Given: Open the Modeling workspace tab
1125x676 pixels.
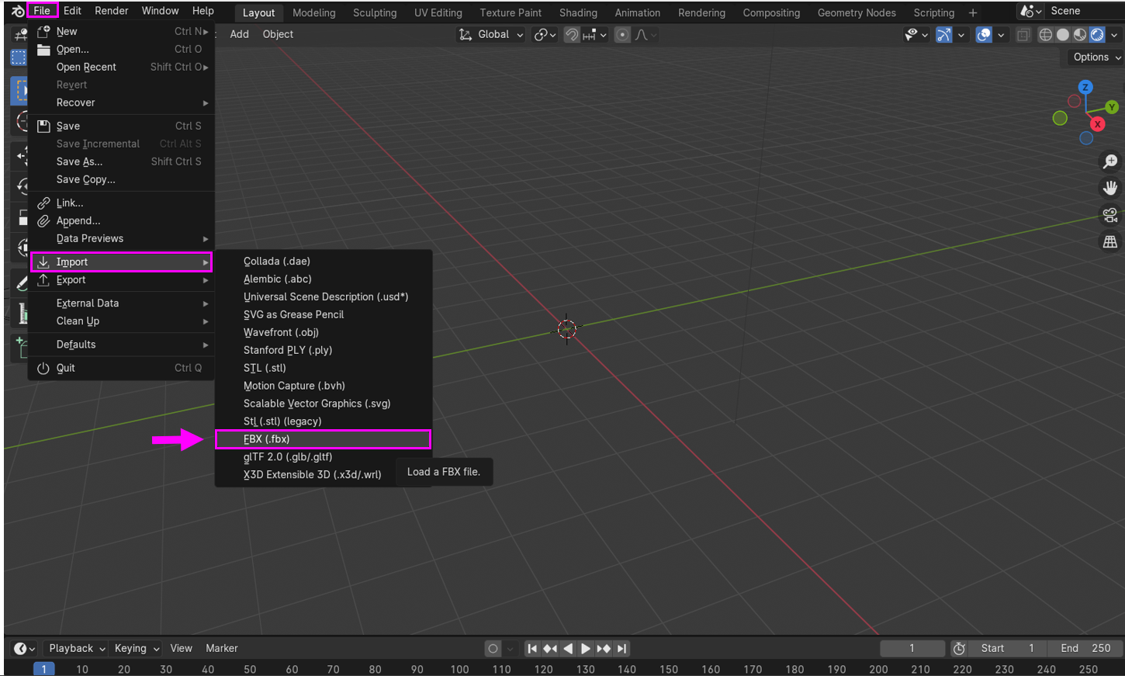Looking at the screenshot, I should tap(314, 13).
